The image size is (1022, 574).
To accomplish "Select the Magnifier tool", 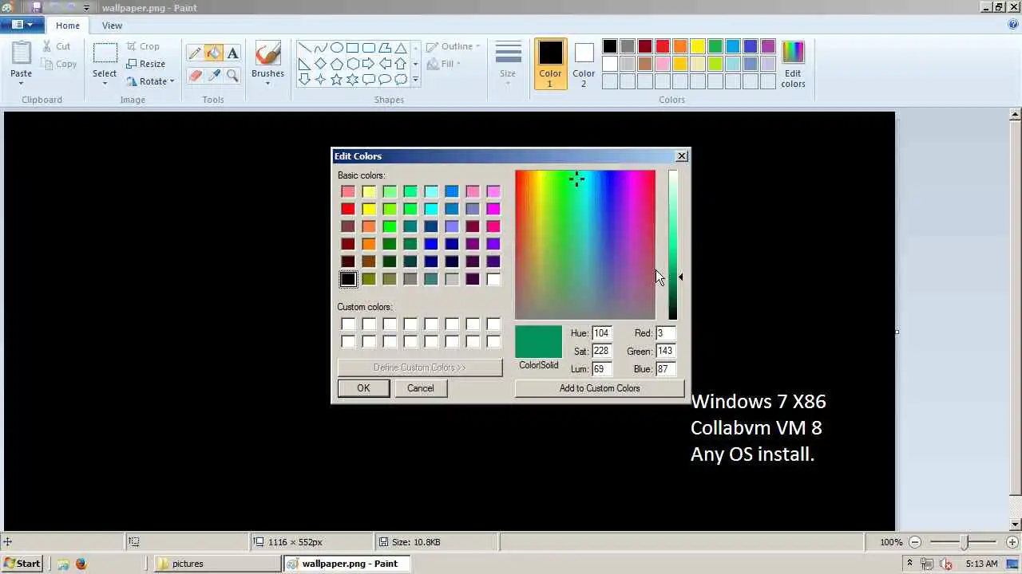I will tap(232, 76).
